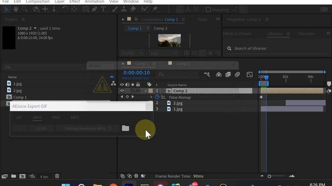Click the audio column header speaker
332x186 pixels.
[127, 85]
